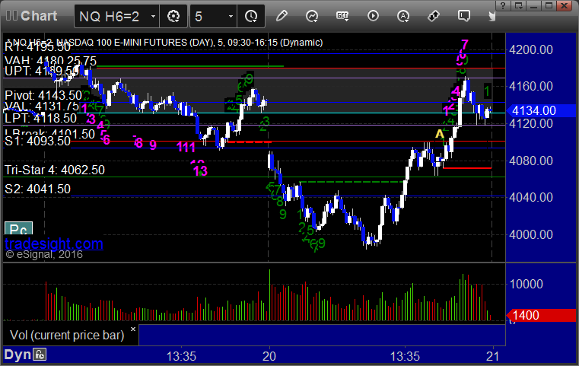This screenshot has width=579, height=366.
Task: Click the Dyn label at bottom left
Action: [17, 355]
